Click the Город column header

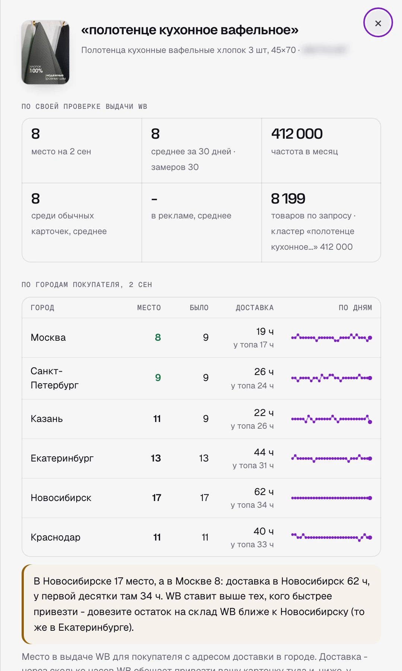click(42, 308)
